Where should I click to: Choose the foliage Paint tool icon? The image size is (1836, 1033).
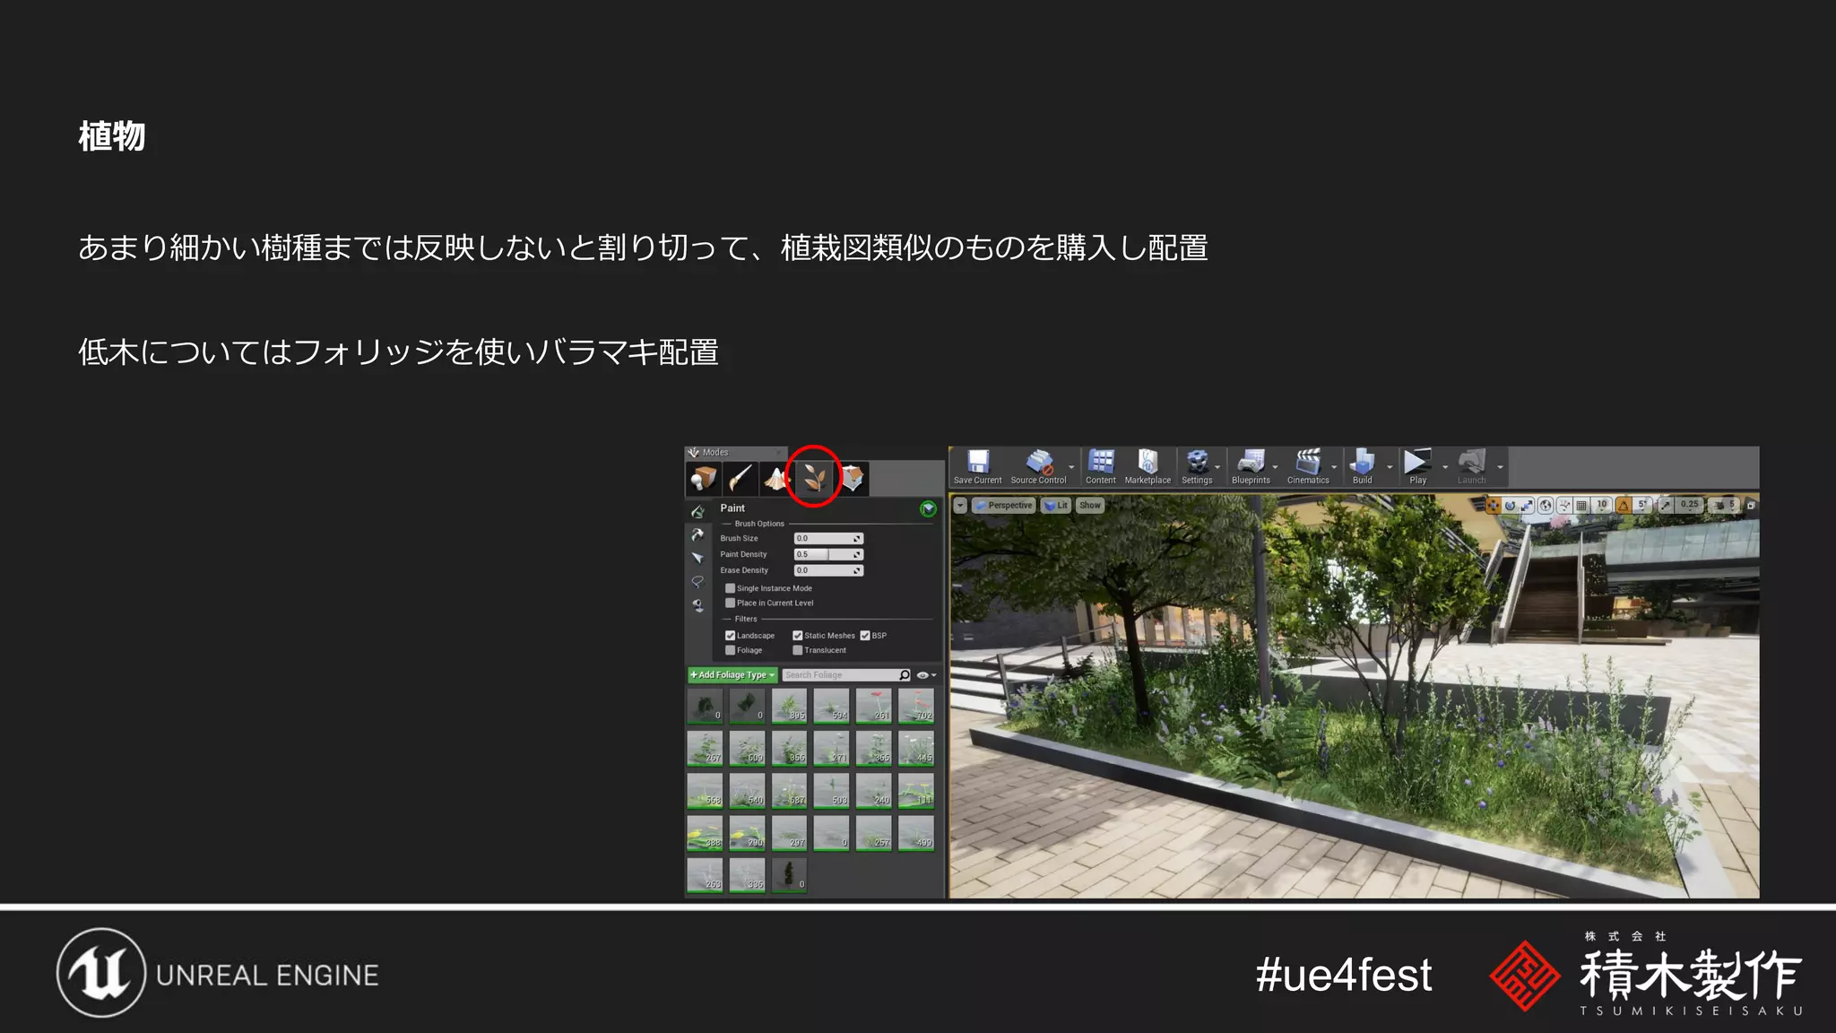pyautogui.click(x=697, y=511)
